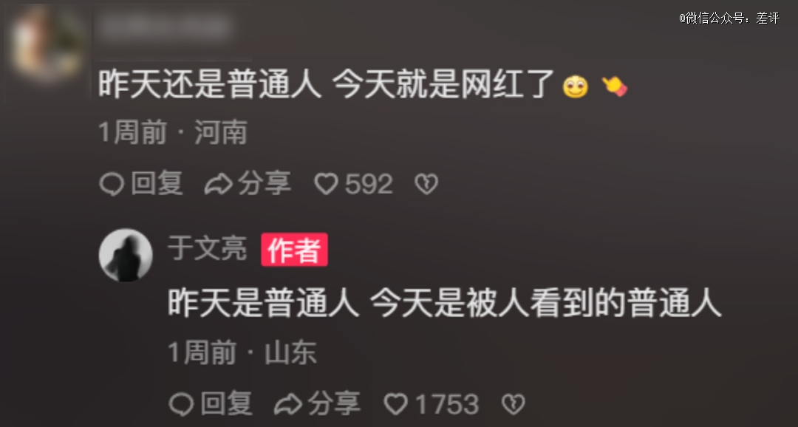Open 于文亮's profile avatar
Image resolution: width=798 pixels, height=427 pixels.
126,255
